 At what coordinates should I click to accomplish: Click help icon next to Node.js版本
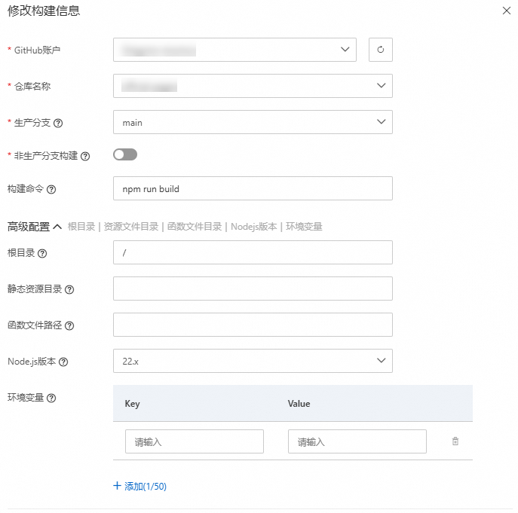tap(63, 362)
